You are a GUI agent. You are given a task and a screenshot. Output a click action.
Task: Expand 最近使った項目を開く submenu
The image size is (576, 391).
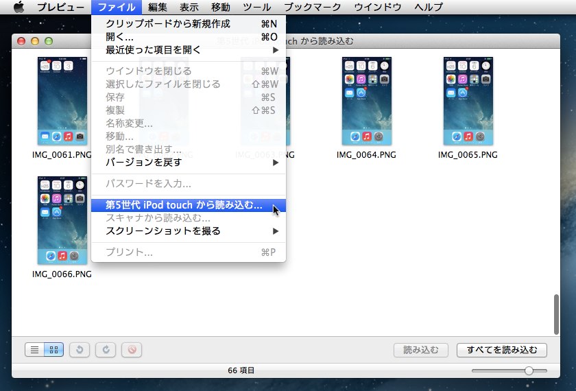189,50
